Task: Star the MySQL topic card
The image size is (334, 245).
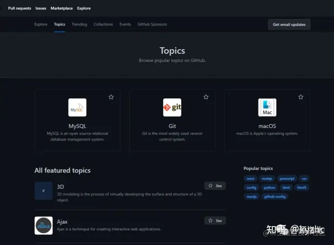Action: [x=111, y=97]
